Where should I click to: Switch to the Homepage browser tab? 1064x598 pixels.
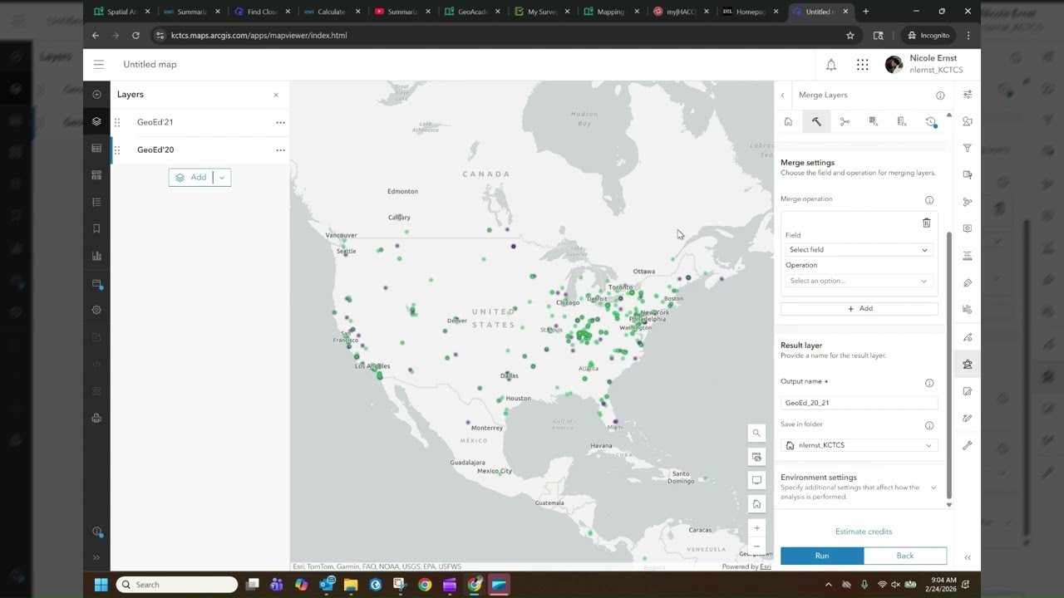pos(750,12)
